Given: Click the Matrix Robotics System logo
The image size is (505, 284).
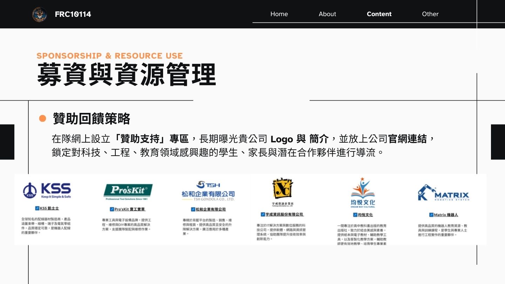Looking at the screenshot, I should tap(443, 193).
